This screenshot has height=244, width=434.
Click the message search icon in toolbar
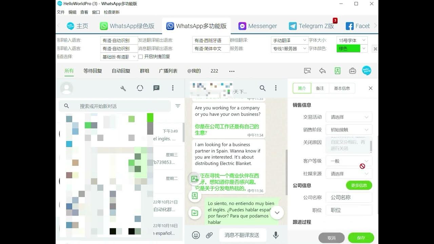tap(308, 71)
